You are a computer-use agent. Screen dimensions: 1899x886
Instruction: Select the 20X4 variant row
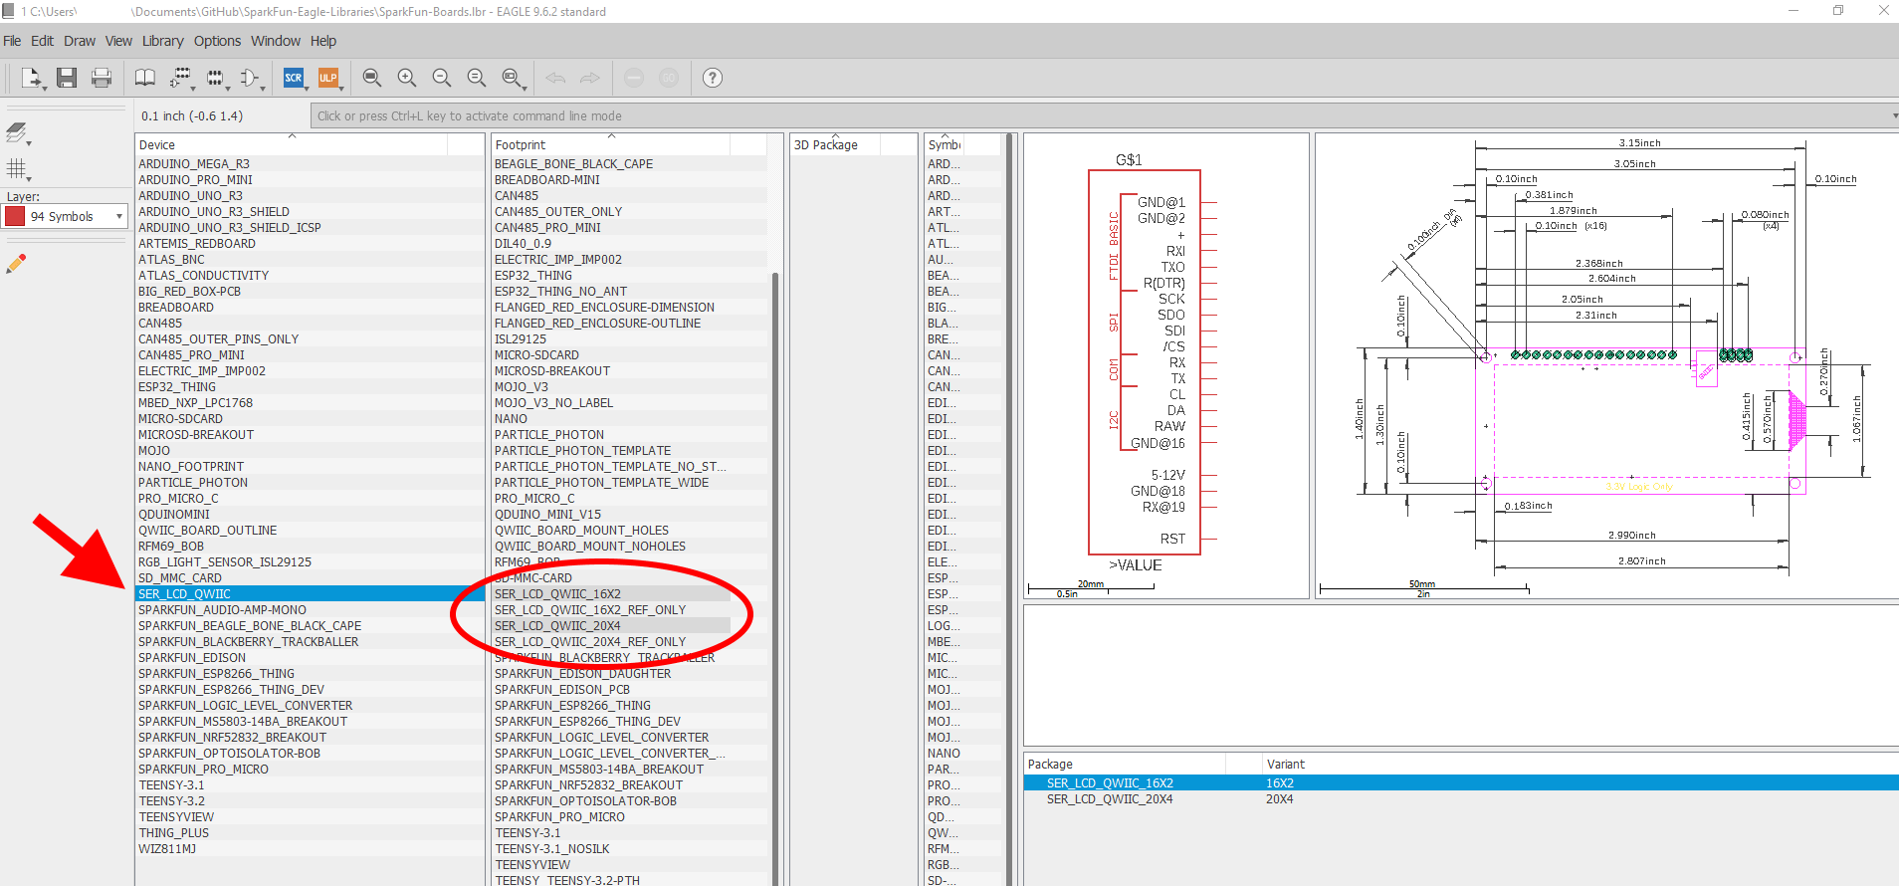tap(1461, 799)
